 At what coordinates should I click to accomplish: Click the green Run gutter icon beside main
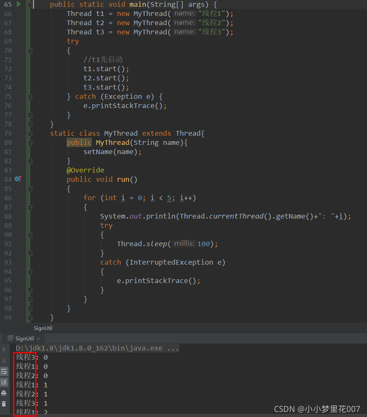[x=18, y=4]
